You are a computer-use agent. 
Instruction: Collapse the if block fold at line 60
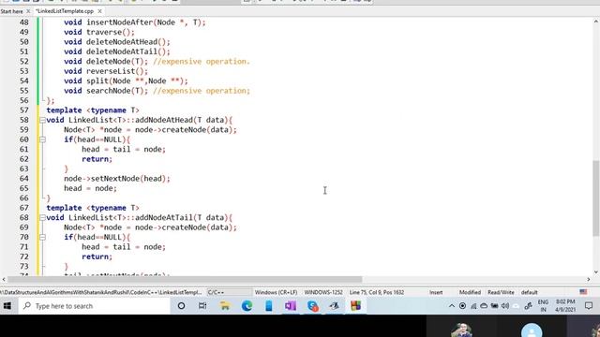(x=42, y=139)
